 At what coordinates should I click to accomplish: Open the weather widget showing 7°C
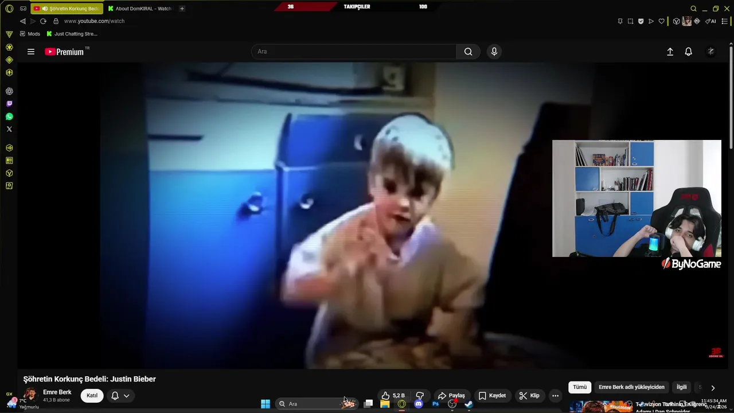coord(24,403)
